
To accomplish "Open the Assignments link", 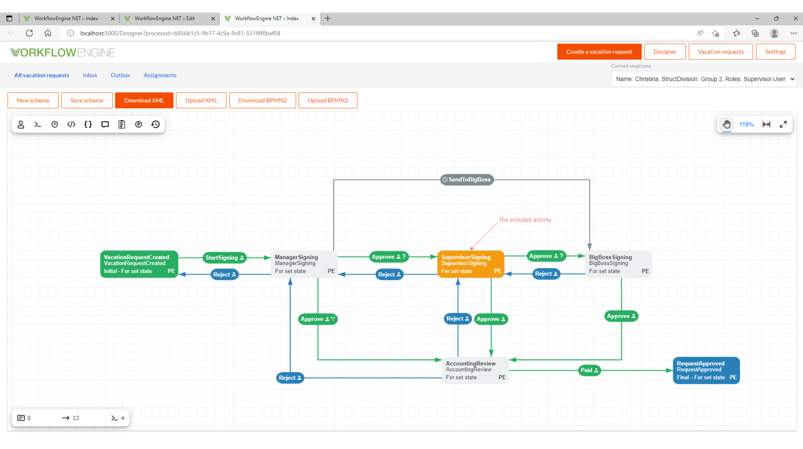I will tap(160, 75).
